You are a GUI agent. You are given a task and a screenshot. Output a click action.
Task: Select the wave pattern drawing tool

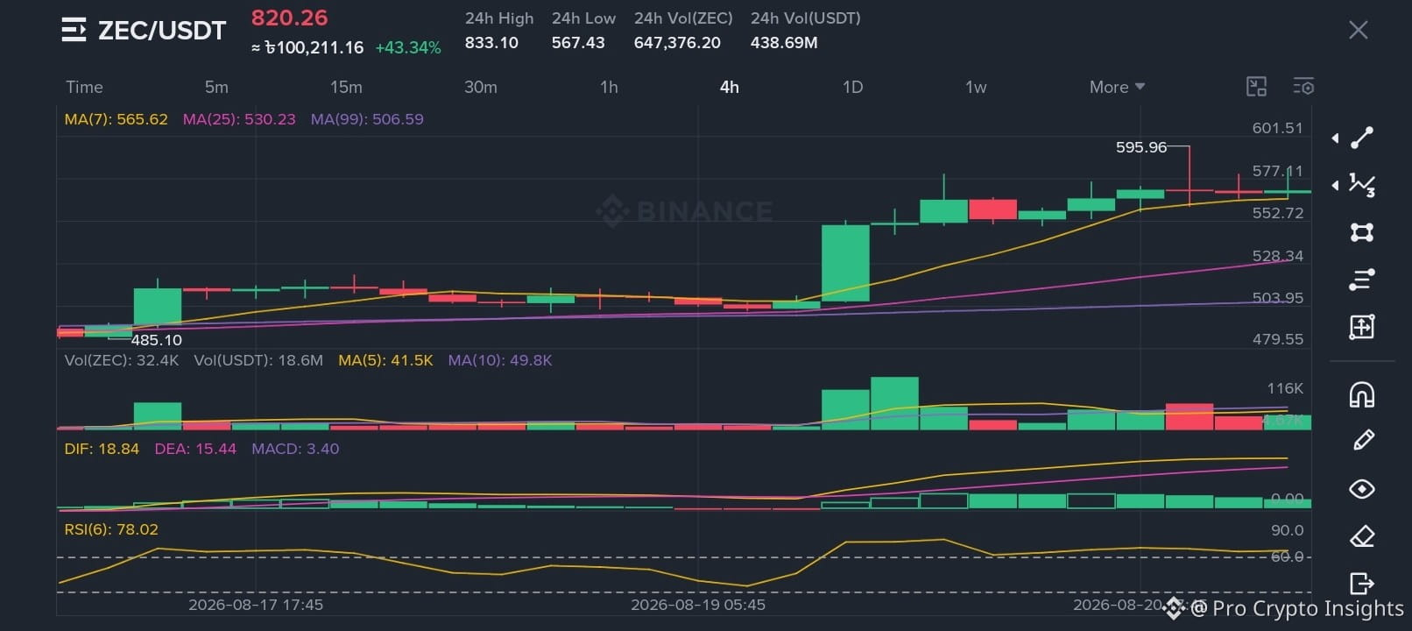tap(1362, 185)
